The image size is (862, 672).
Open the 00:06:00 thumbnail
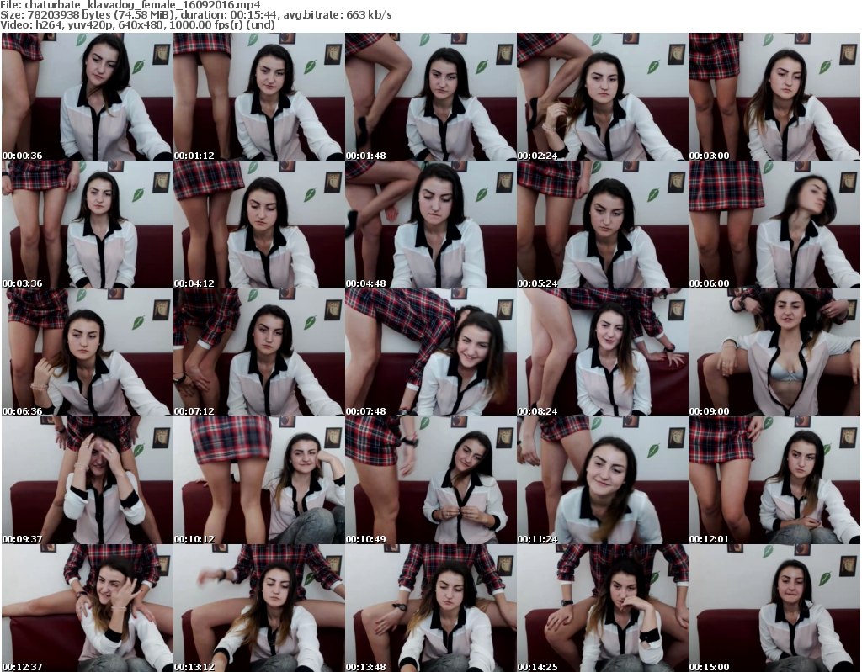pyautogui.click(x=774, y=225)
